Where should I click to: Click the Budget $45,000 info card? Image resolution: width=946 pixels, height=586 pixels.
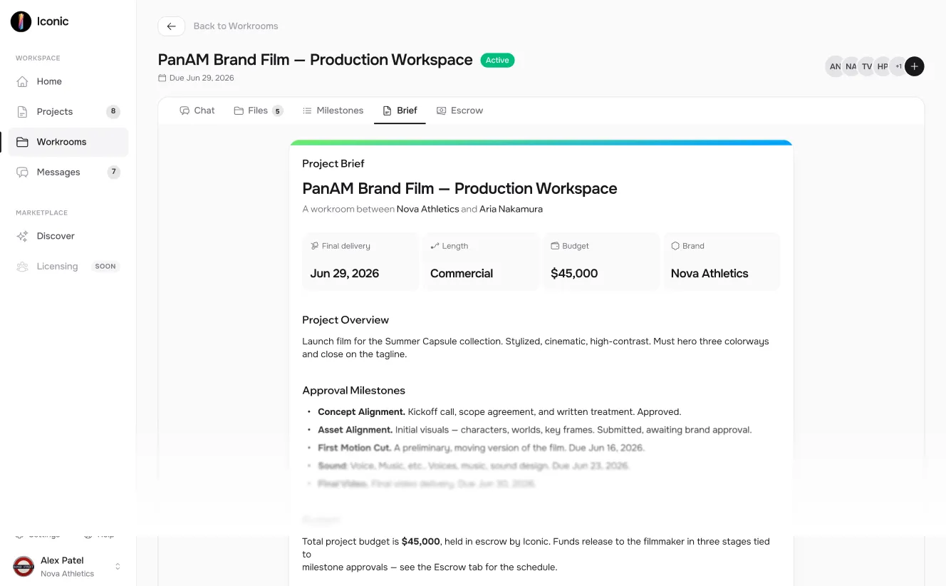click(602, 261)
